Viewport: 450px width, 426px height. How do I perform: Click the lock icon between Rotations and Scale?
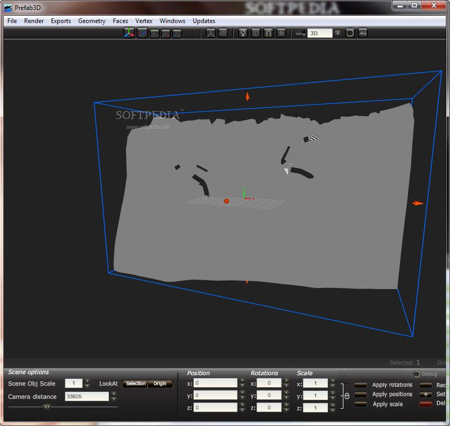pyautogui.click(x=346, y=396)
